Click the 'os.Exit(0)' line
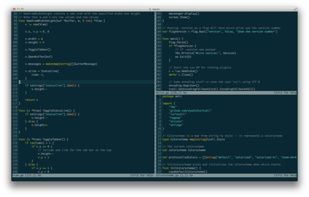The height and width of the screenshot is (197, 309). (183, 57)
